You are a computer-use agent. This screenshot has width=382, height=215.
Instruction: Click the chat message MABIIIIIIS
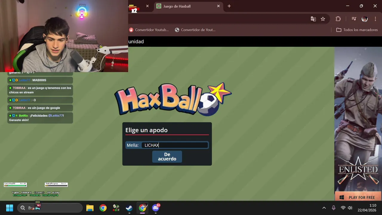coord(40,80)
